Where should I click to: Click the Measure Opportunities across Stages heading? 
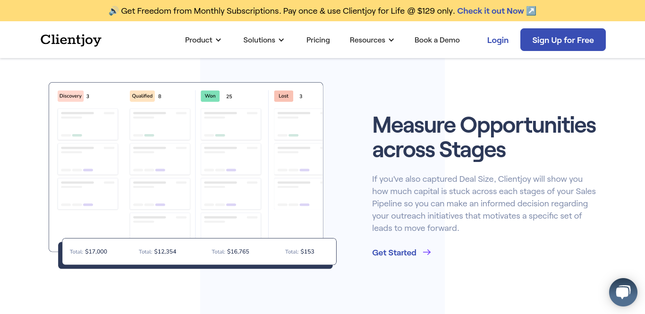[484, 137]
